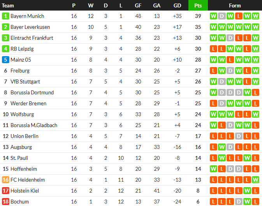Viewport: 262px width, 207px height.
Task: Click Bochum's red position 18 badge
Action: 5,202
